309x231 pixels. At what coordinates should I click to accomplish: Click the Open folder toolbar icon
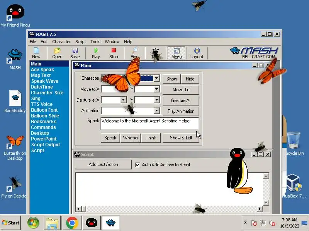[57, 53]
